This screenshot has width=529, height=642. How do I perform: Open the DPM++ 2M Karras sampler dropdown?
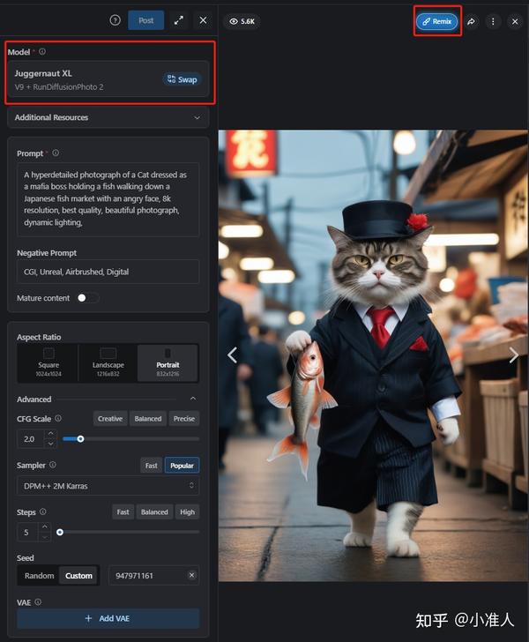tap(108, 486)
